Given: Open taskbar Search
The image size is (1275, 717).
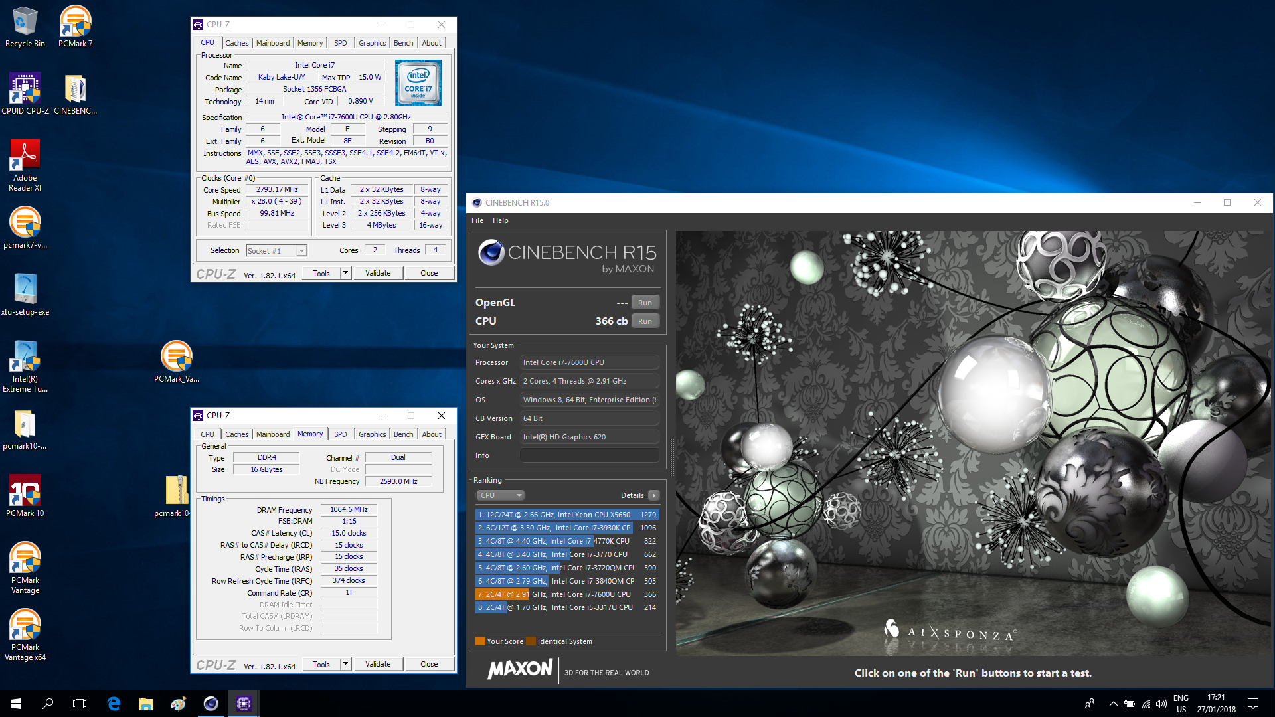Looking at the screenshot, I should coord(48,704).
